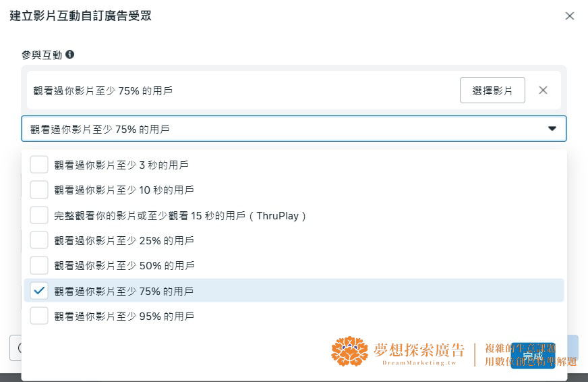Click the 選擇影片 button
588x382 pixels.
[492, 90]
